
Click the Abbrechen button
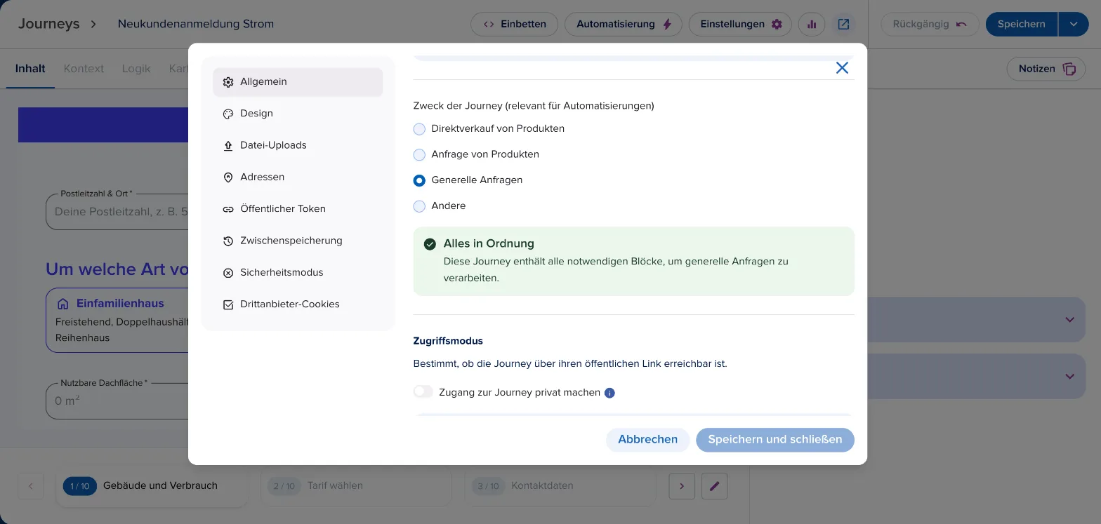point(647,440)
